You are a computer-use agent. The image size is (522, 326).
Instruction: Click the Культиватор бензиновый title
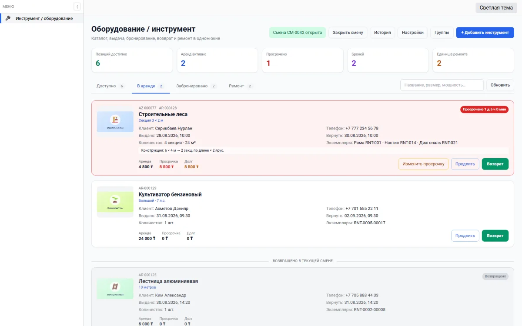point(170,194)
